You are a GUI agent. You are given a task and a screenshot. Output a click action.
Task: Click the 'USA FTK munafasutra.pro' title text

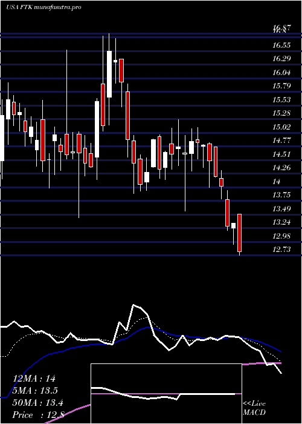pyautogui.click(x=43, y=7)
